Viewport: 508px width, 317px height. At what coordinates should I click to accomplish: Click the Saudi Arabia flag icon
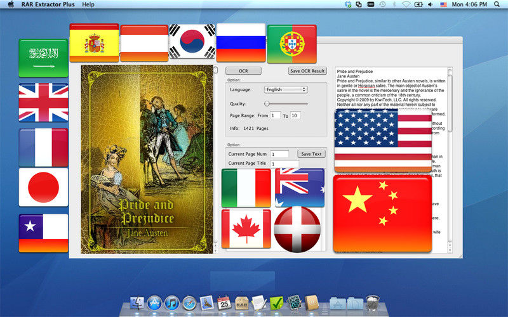43,58
